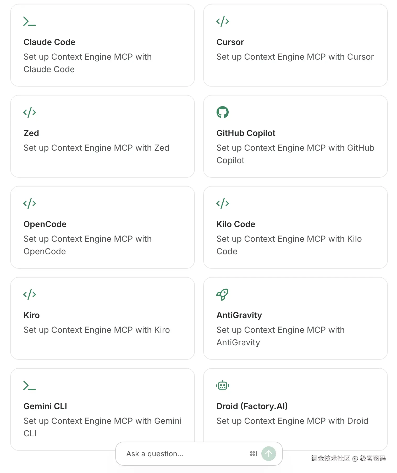The image size is (397, 473).
Task: Open the AntiGravity setup title
Action: point(239,315)
